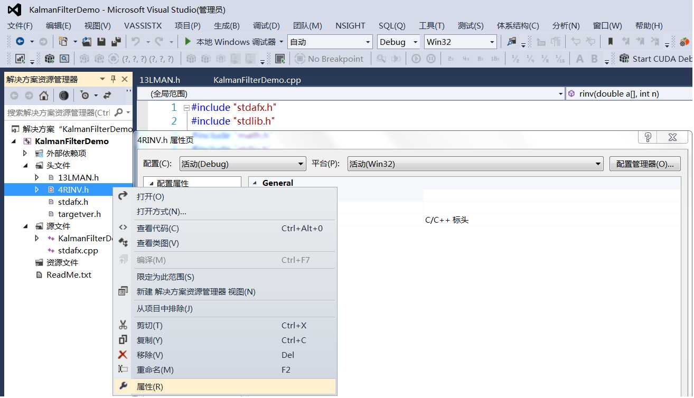
Task: Click the New Project toolbar icon
Action: click(63, 42)
